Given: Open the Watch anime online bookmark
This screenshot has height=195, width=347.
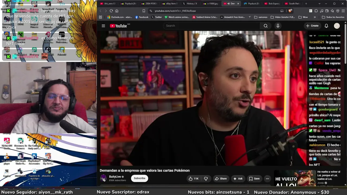Looking at the screenshot, I should pyautogui.click(x=177, y=17).
